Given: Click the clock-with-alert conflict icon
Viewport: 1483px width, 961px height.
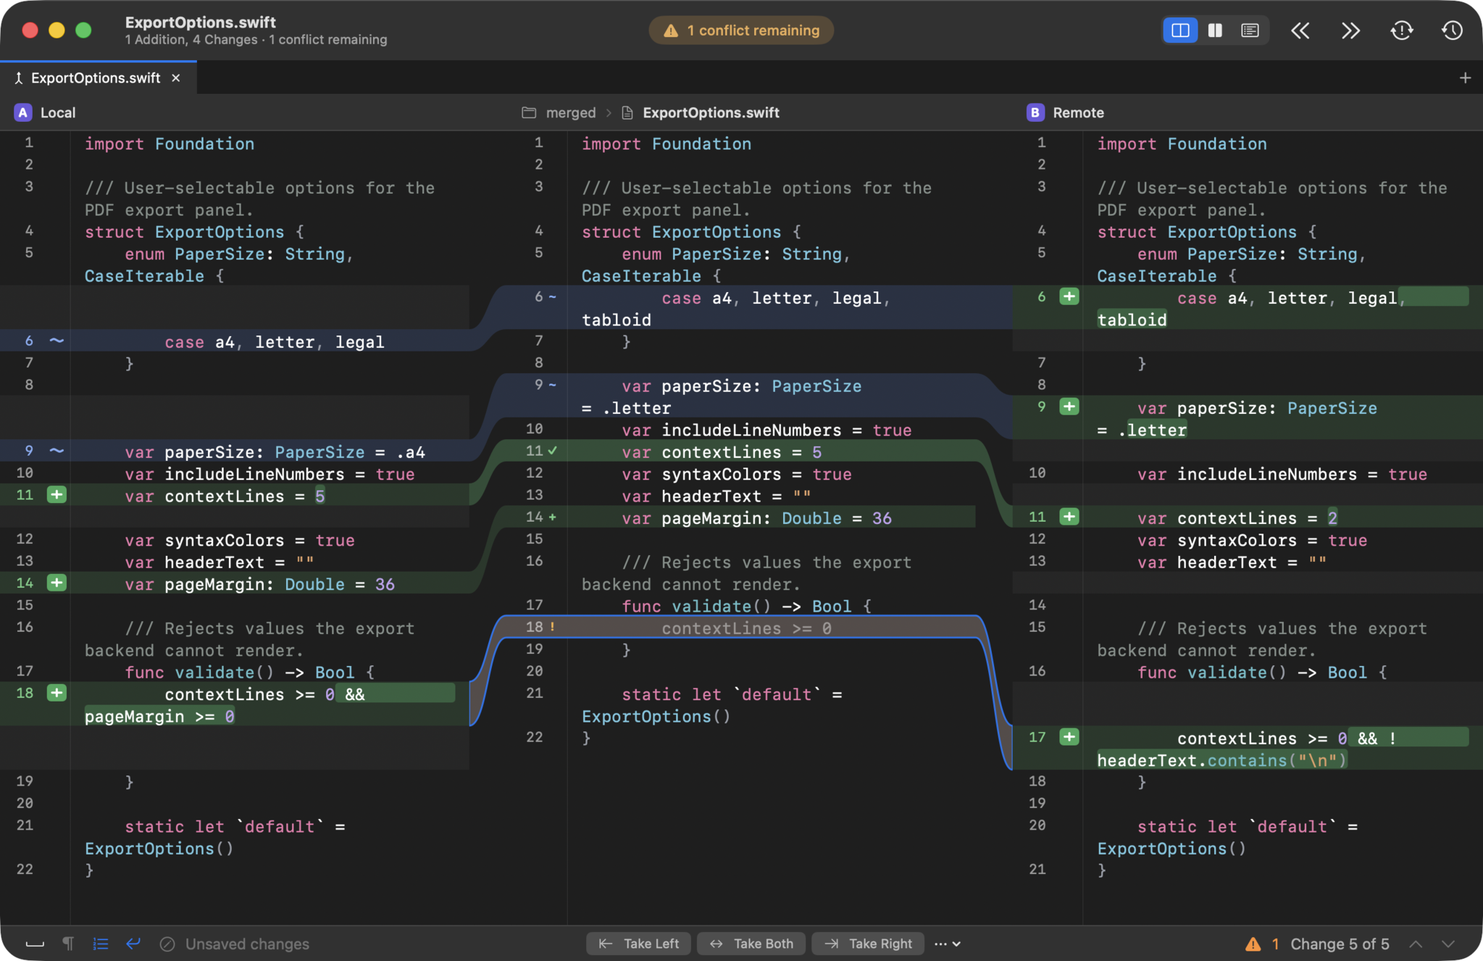Looking at the screenshot, I should click(1402, 30).
